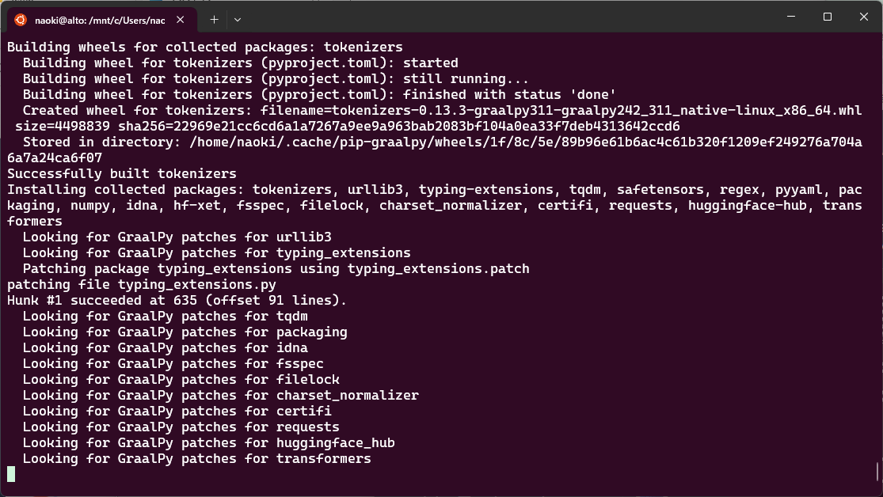
Task: Click 'patching file typing_extensions.py' line
Action: 142,284
